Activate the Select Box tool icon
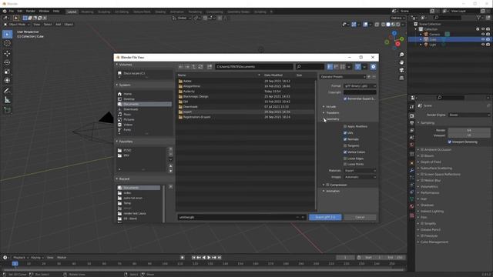This screenshot has height=277, width=493. pos(7,34)
